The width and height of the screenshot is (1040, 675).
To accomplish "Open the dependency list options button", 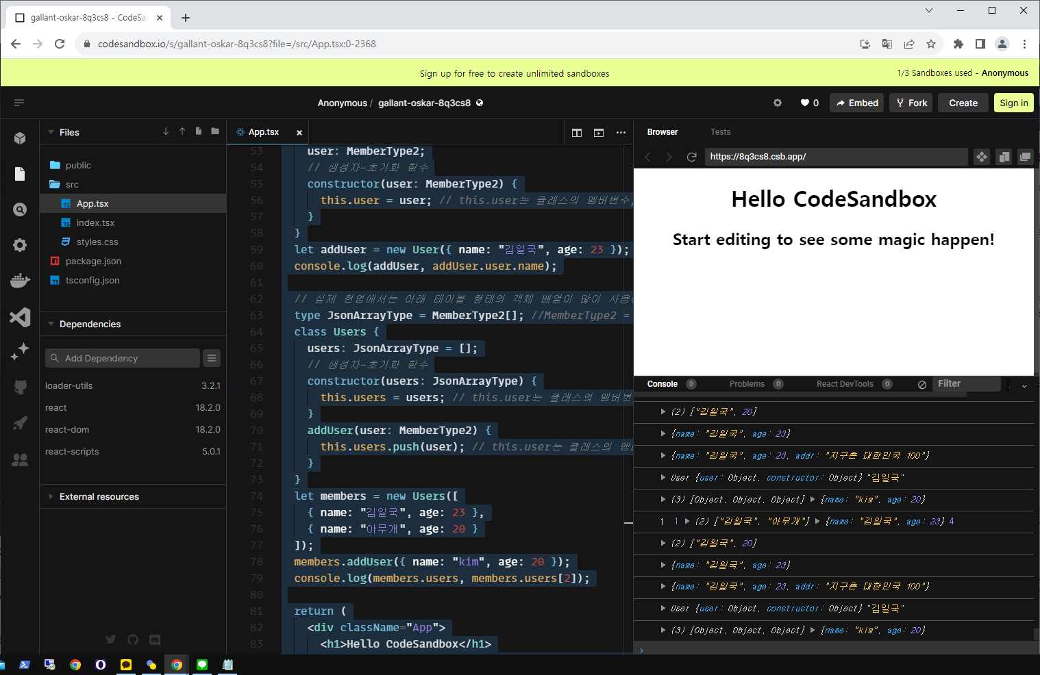I will pos(212,358).
